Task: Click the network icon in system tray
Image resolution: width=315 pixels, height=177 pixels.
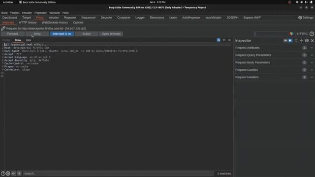Action: 297,2
